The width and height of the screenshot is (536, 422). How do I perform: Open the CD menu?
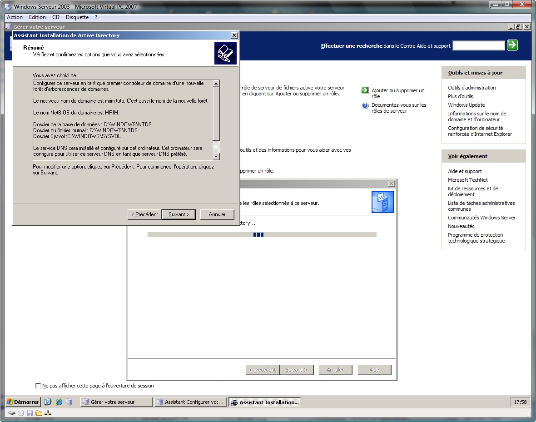coord(56,17)
